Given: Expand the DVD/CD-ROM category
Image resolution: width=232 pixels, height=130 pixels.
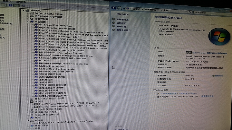Looking at the screenshot, I should tap(28, 13).
